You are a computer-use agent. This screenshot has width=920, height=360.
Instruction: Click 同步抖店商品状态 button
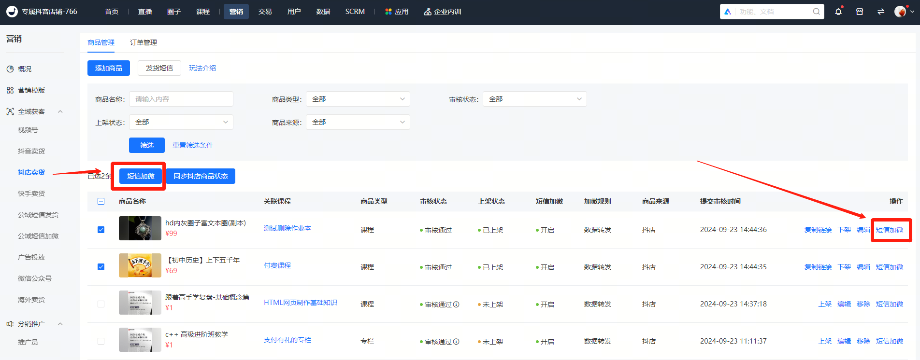click(201, 176)
